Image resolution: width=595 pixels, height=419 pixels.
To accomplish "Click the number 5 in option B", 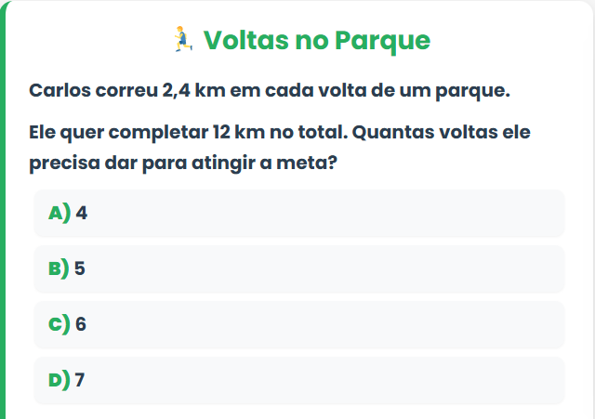I will point(80,268).
